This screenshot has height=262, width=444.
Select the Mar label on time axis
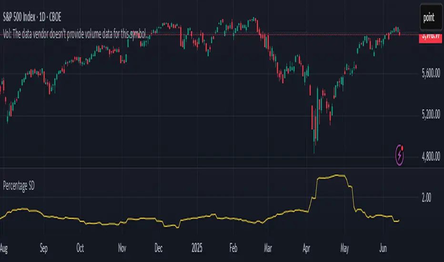(x=268, y=248)
